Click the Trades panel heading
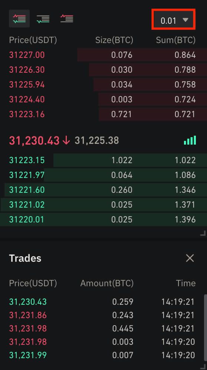The width and height of the screenshot is (207, 370). click(x=25, y=258)
